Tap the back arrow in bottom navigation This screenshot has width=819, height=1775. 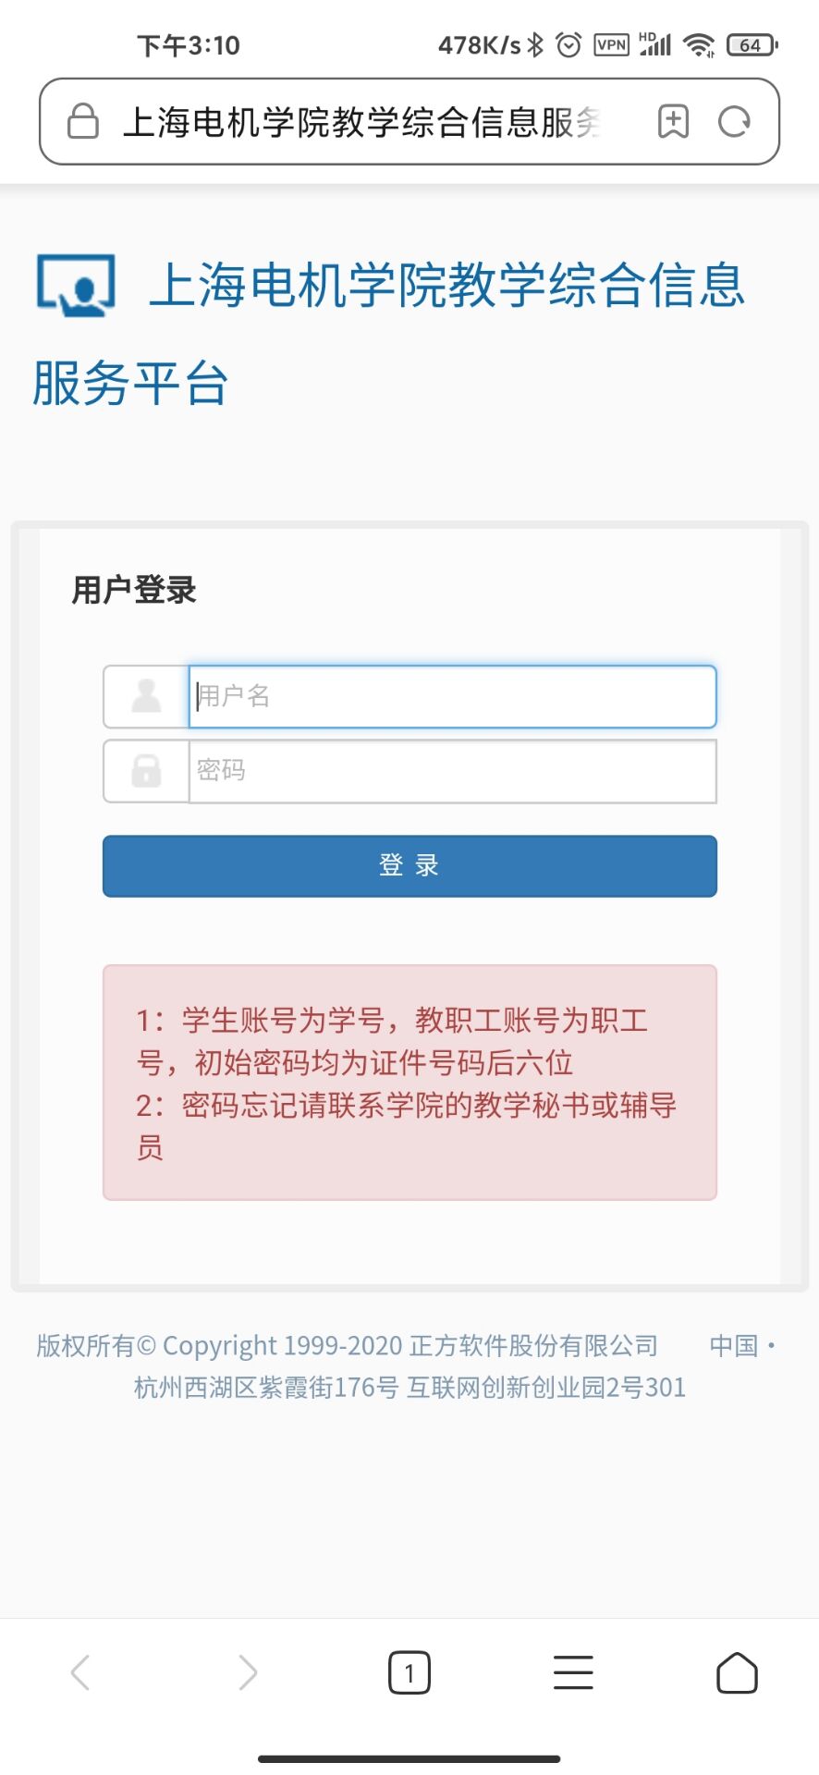coord(82,1671)
